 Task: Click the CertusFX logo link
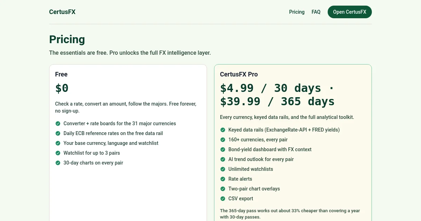62,12
